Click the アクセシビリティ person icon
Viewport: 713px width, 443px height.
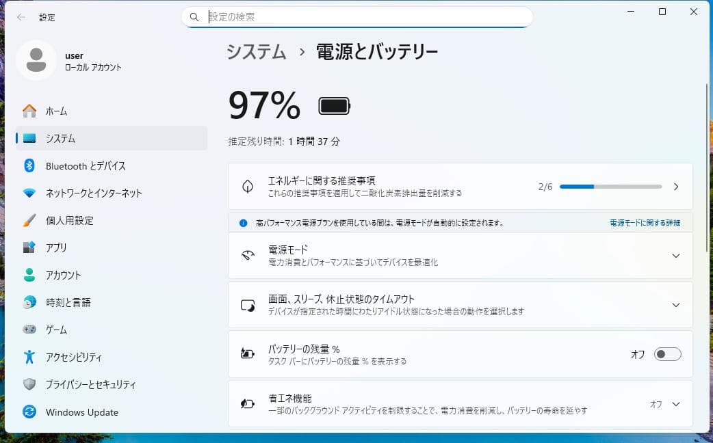pos(29,357)
